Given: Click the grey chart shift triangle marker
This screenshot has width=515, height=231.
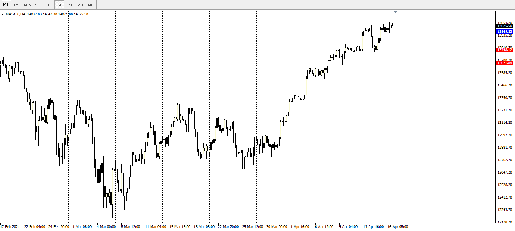Looking at the screenshot, I should (395, 12).
